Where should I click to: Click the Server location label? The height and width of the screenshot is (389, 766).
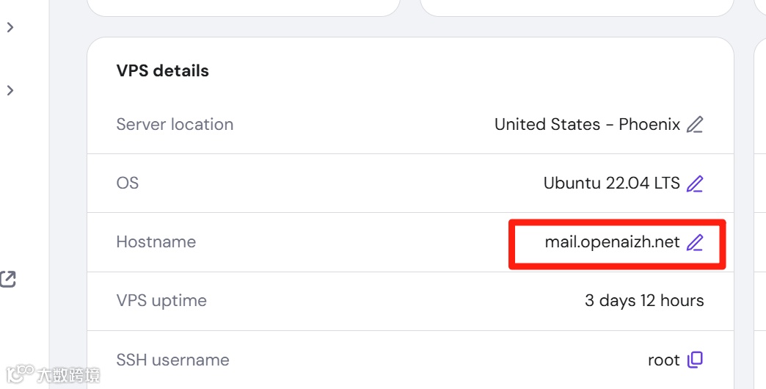pyautogui.click(x=175, y=125)
